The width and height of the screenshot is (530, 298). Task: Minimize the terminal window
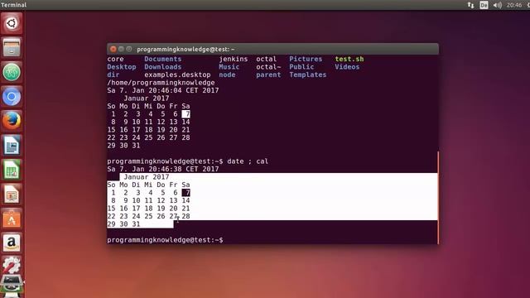(121, 49)
